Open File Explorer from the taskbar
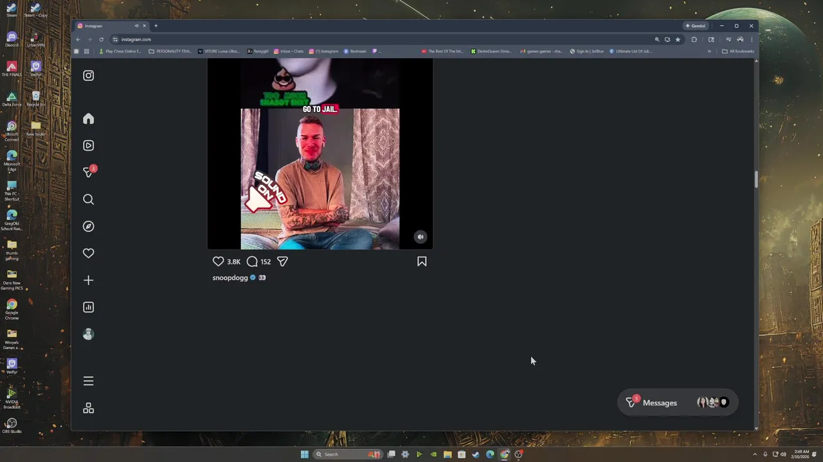Screen dimensions: 823x462 coord(448,454)
